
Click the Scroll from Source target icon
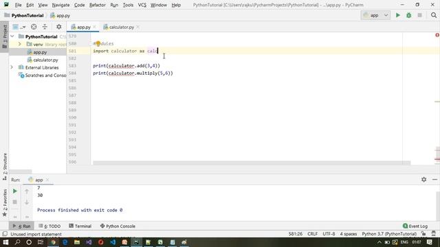point(34,27)
